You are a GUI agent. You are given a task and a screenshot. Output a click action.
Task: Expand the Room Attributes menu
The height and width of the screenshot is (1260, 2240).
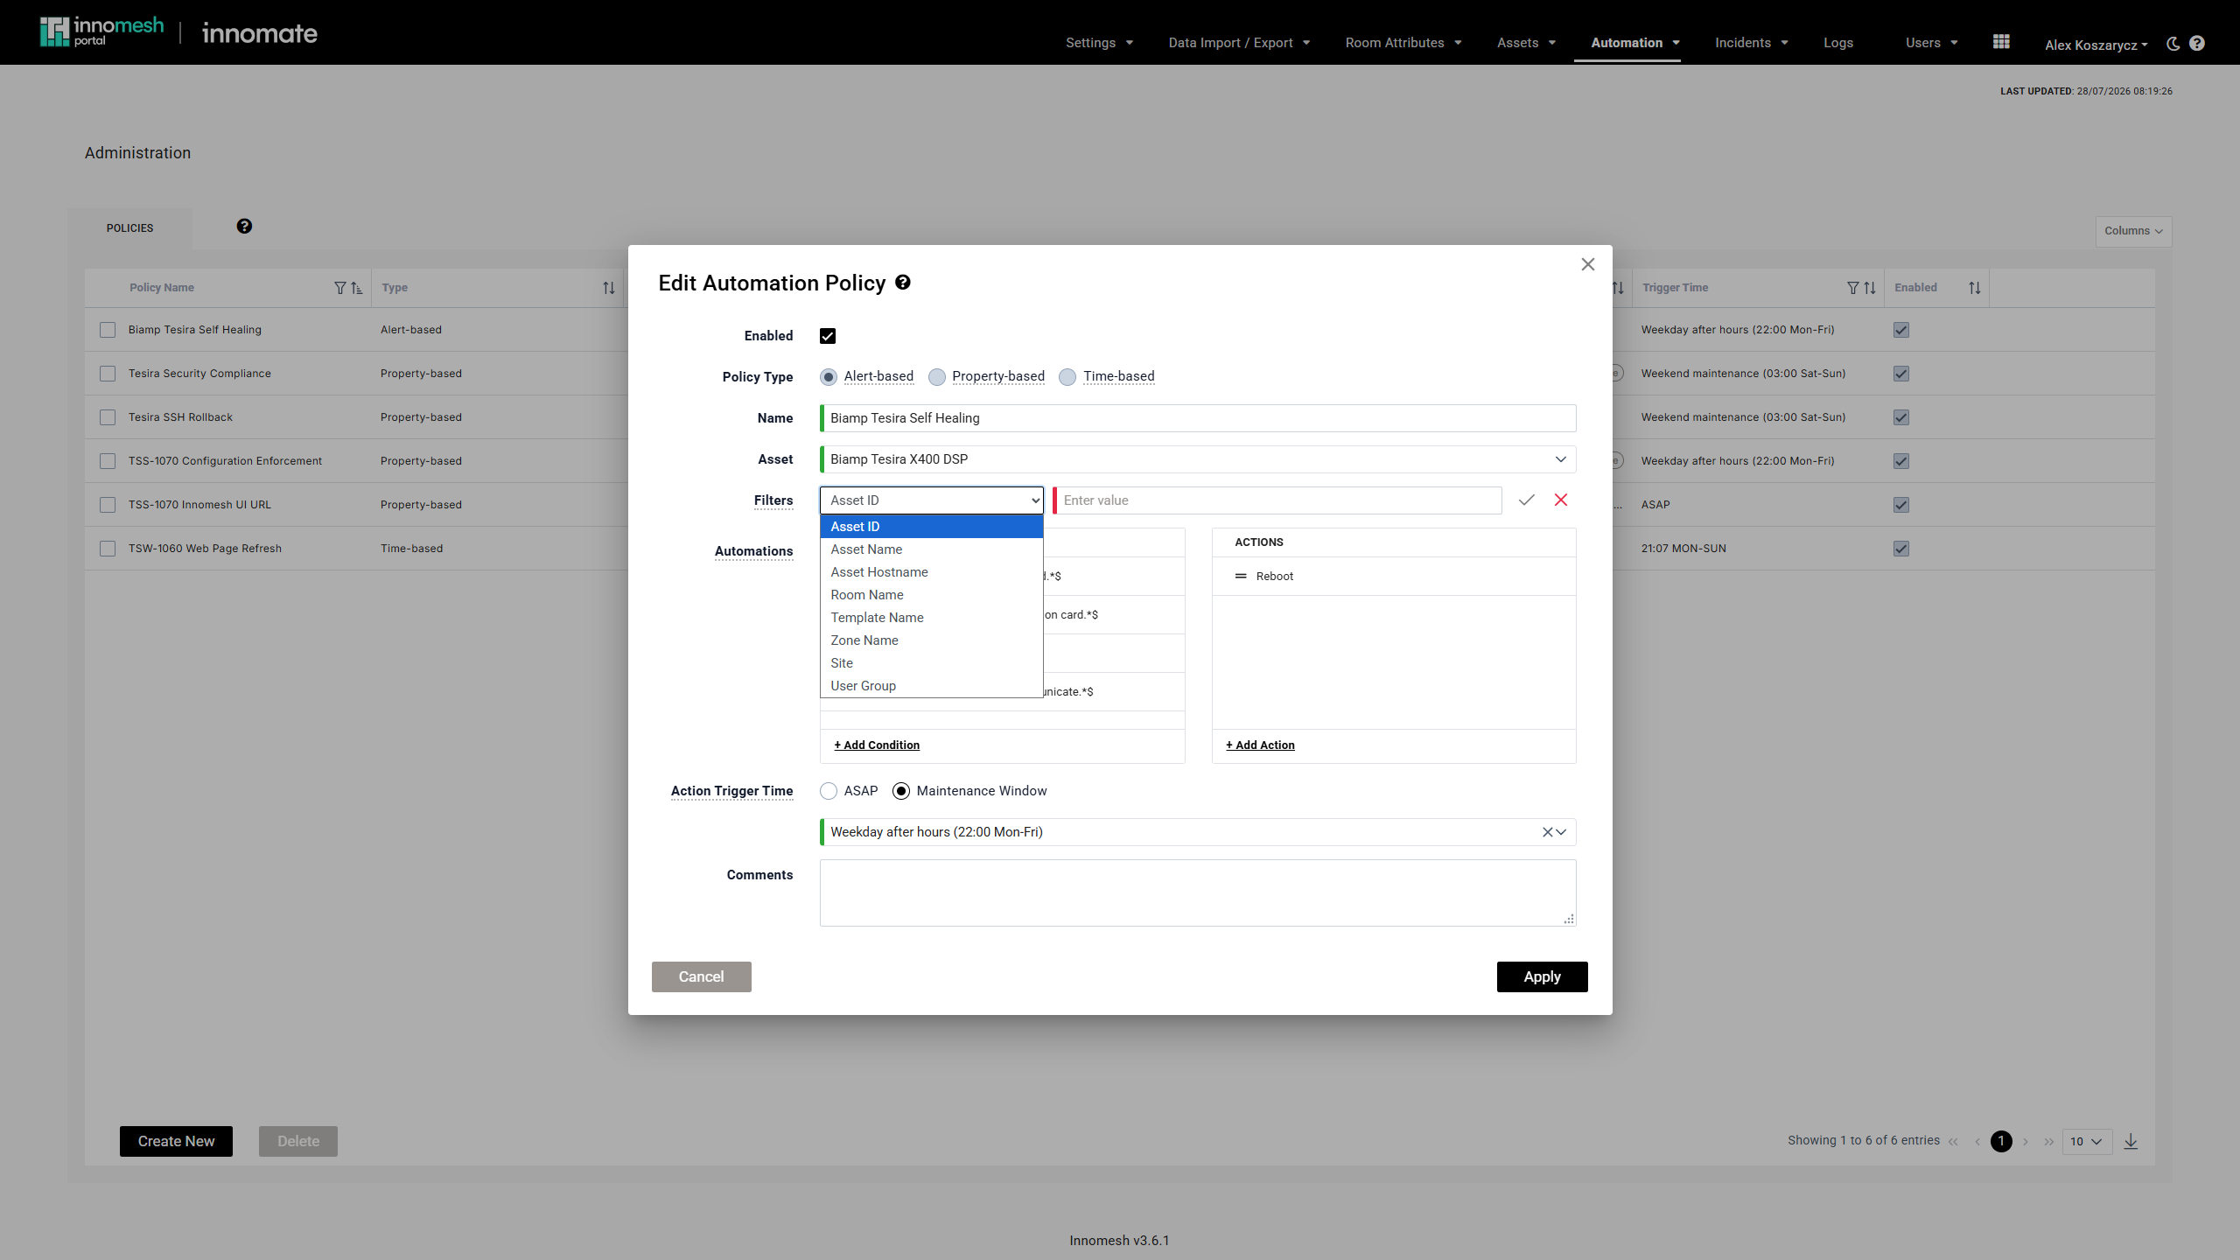click(x=1403, y=43)
